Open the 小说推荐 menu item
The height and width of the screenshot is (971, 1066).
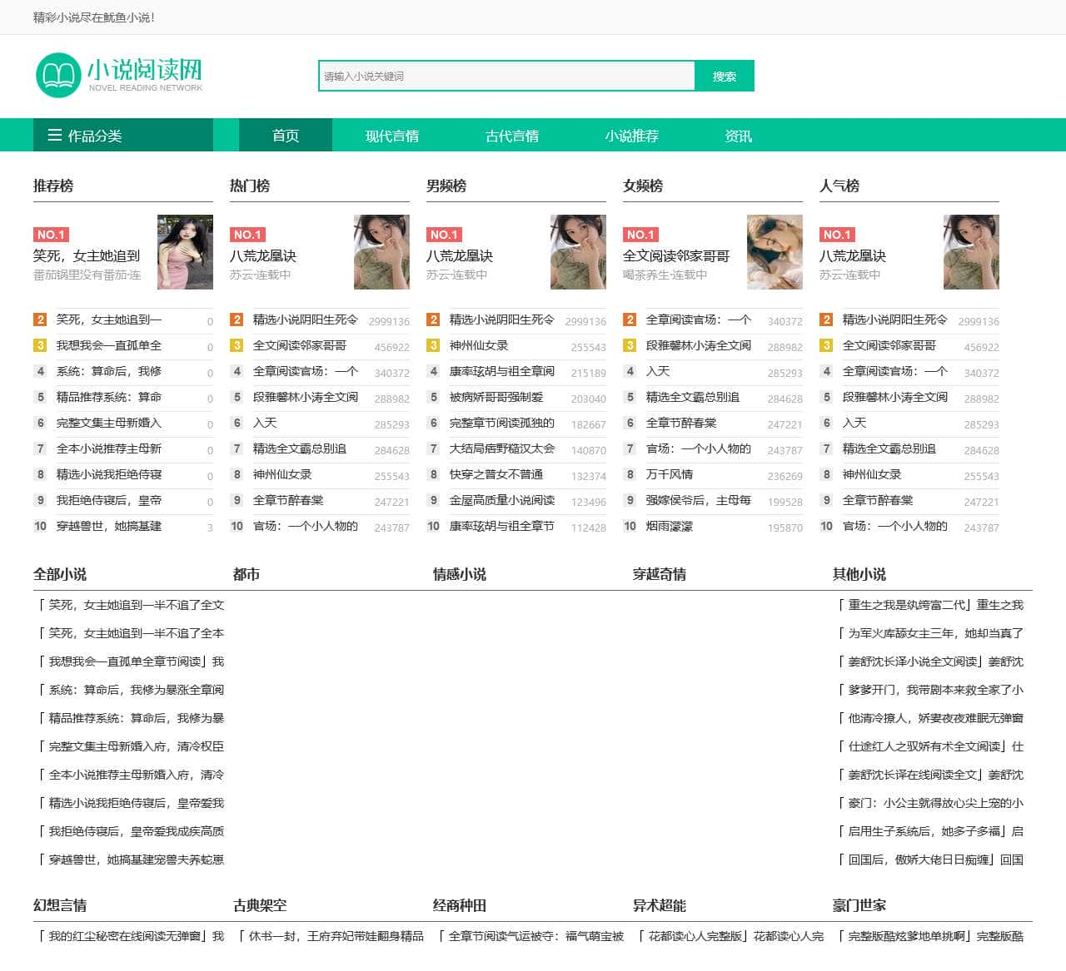pos(632,136)
